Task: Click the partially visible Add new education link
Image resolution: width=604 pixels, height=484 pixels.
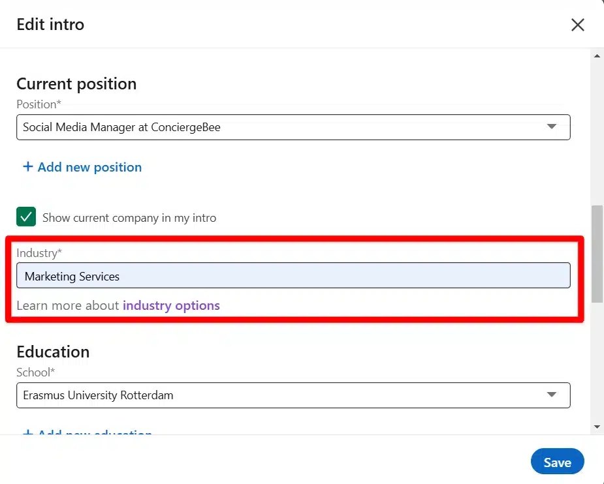Action: click(x=87, y=432)
